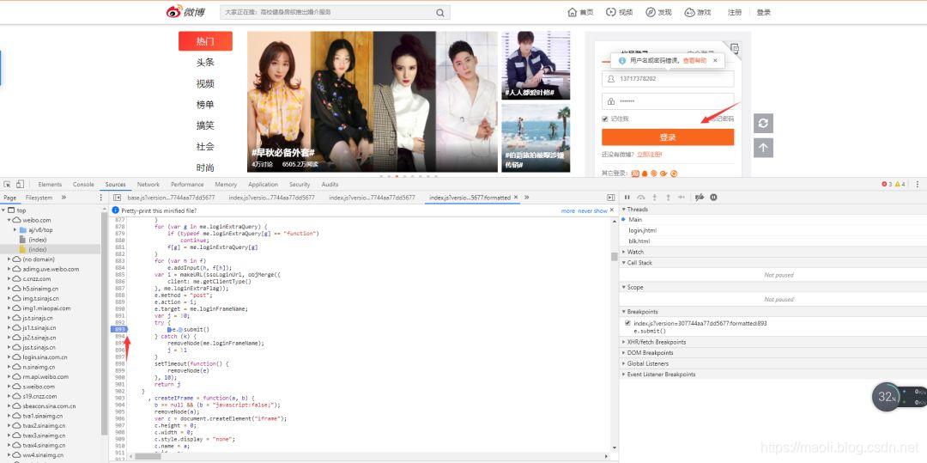The width and height of the screenshot is (927, 463).
Task: Open the DevTools three-dot menu
Action: coord(918,184)
